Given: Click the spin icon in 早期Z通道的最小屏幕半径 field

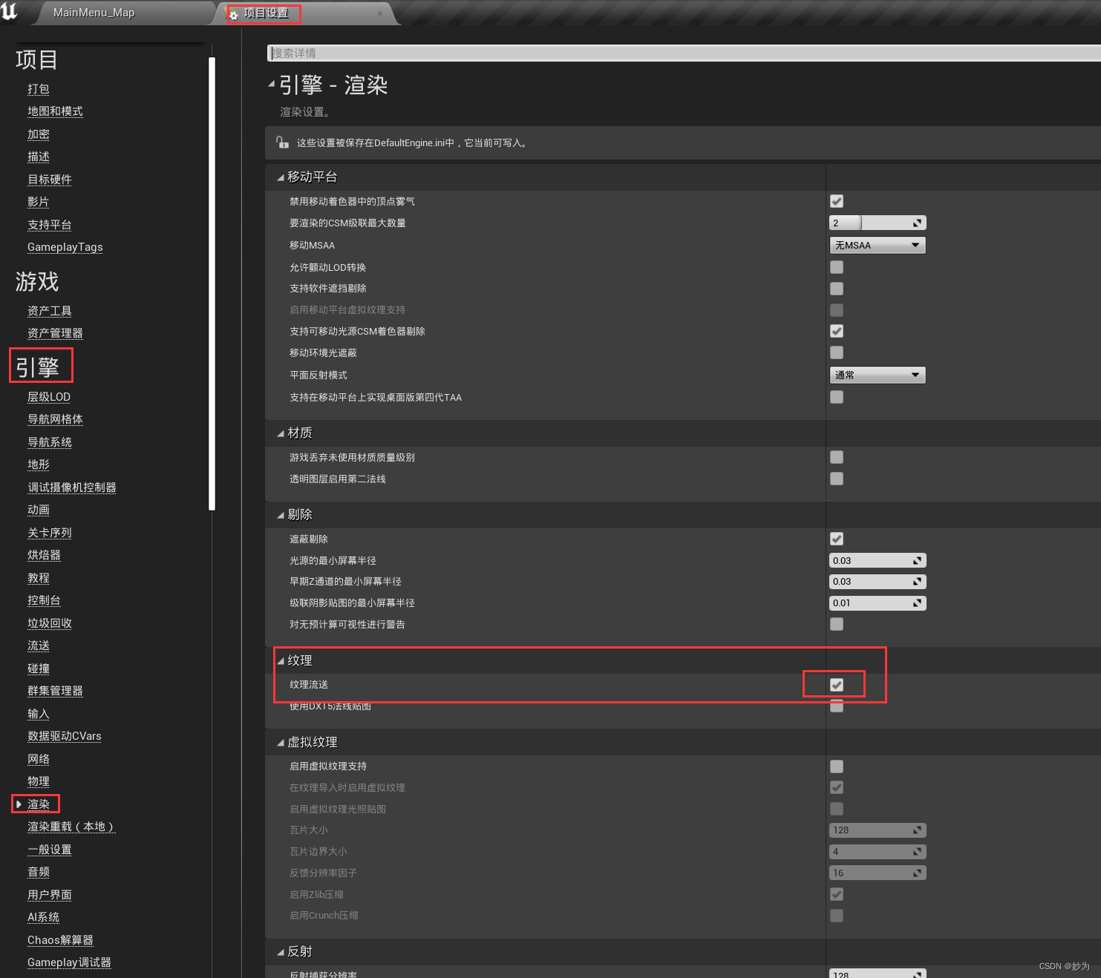Looking at the screenshot, I should (918, 582).
